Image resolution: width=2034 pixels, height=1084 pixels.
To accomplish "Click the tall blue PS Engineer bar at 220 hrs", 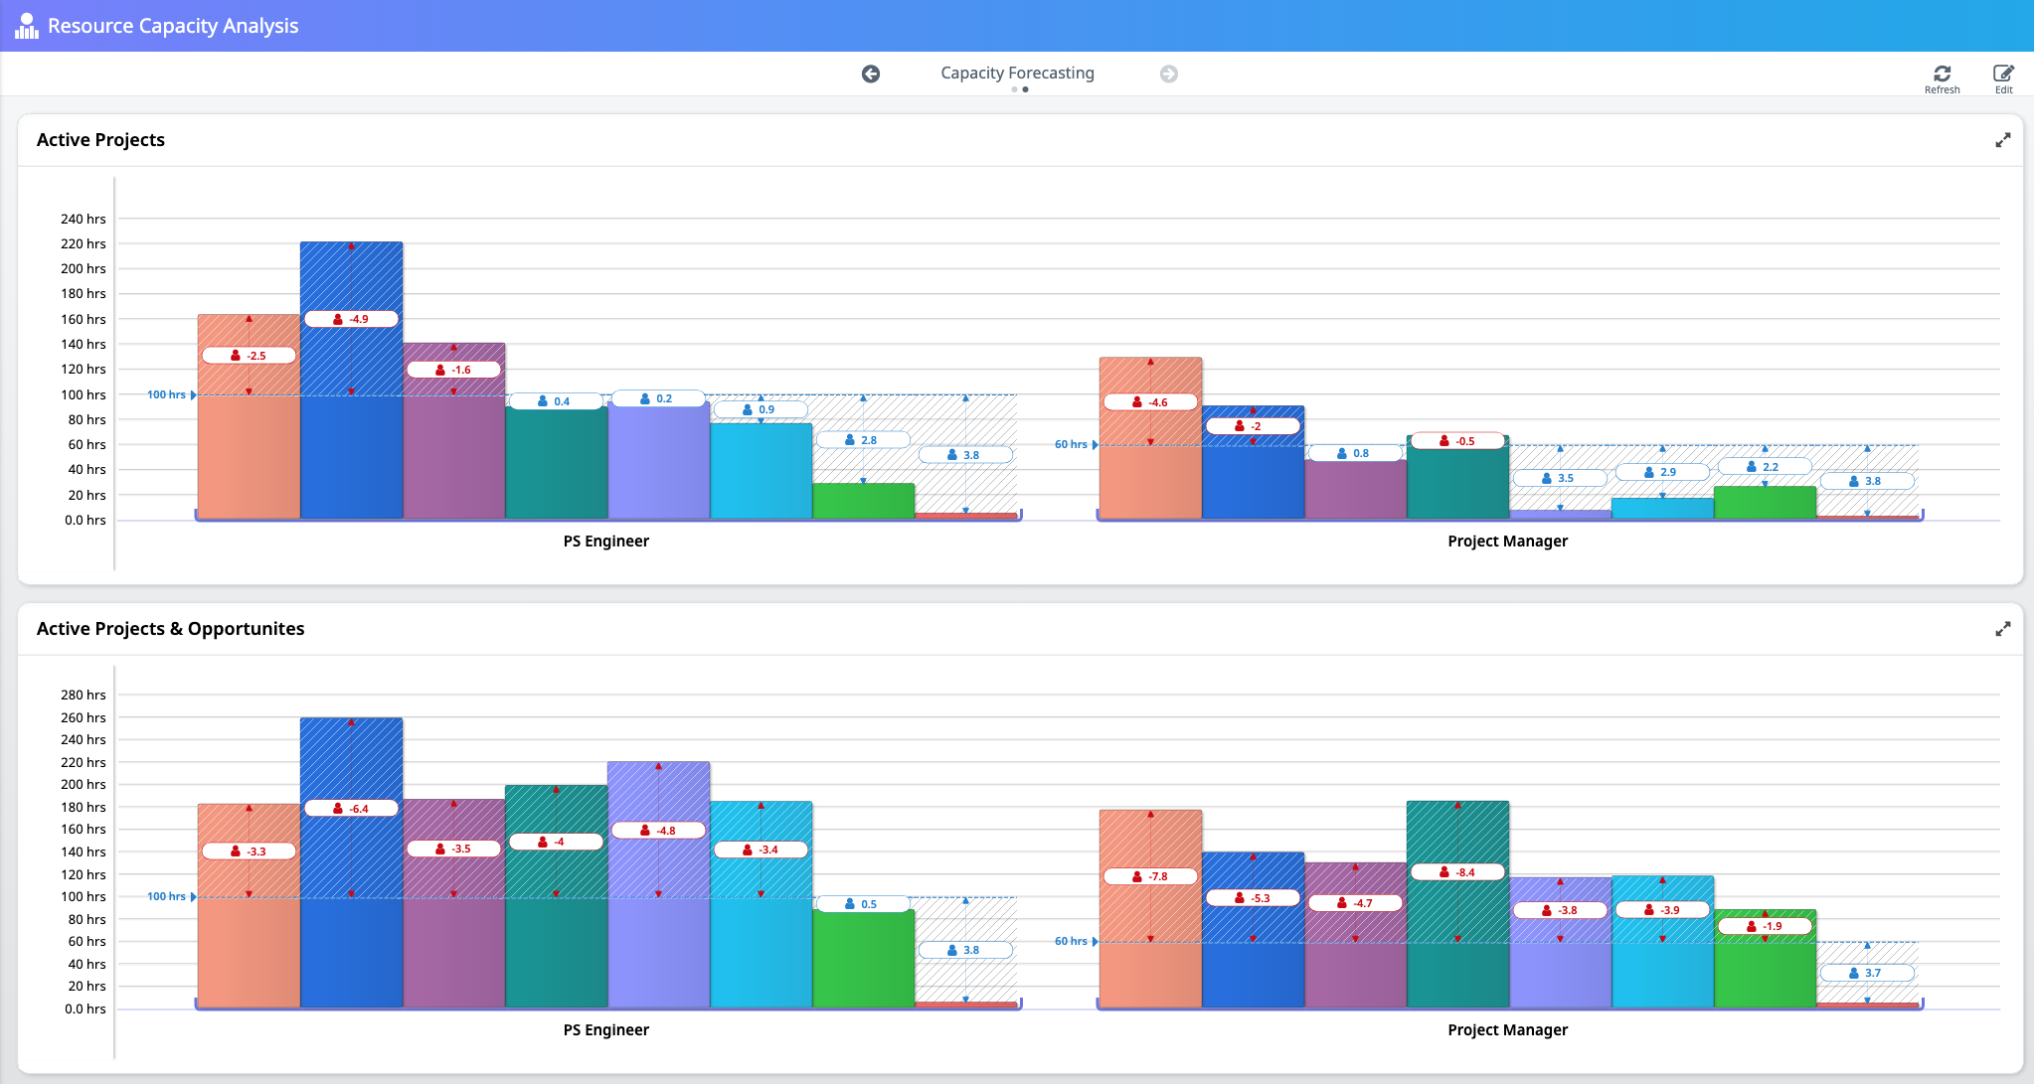I will tap(351, 457).
